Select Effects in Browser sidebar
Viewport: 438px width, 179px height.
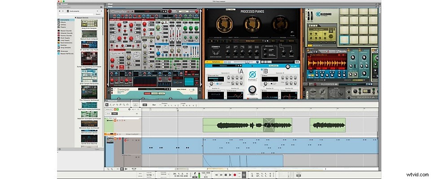63,22
